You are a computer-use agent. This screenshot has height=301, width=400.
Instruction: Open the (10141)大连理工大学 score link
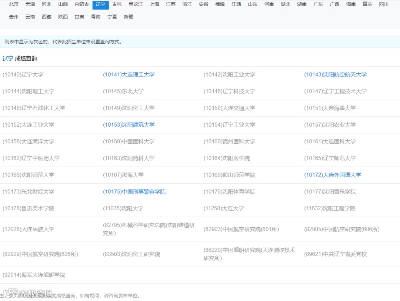click(x=129, y=75)
